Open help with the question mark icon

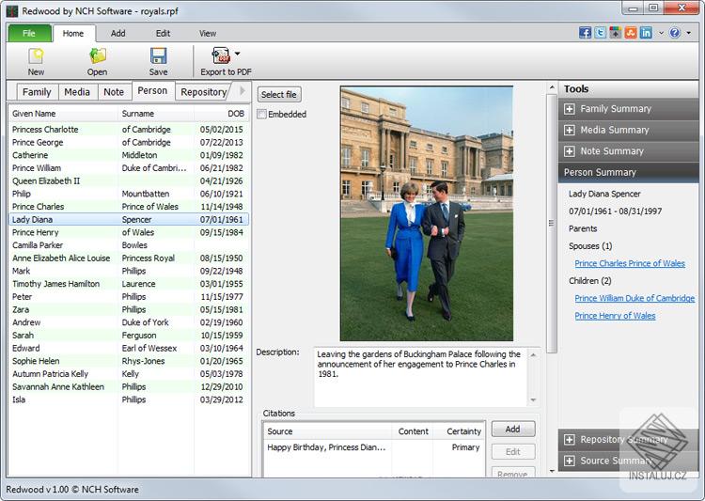674,33
